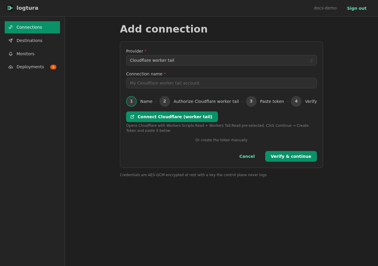Select step 3 circle Paste token
The width and height of the screenshot is (378, 266).
(x=251, y=101)
